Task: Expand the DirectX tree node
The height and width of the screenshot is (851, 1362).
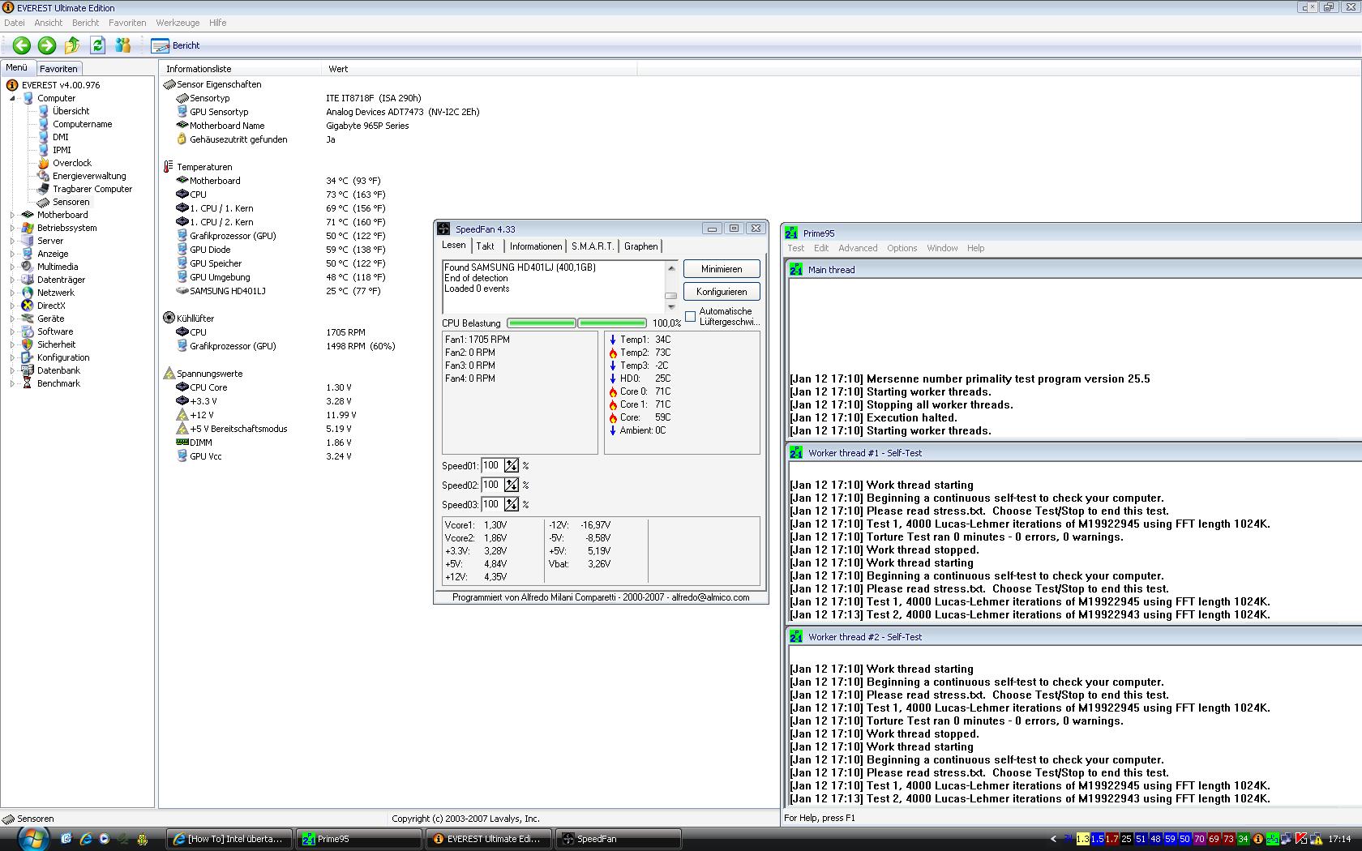Action: [x=13, y=306]
